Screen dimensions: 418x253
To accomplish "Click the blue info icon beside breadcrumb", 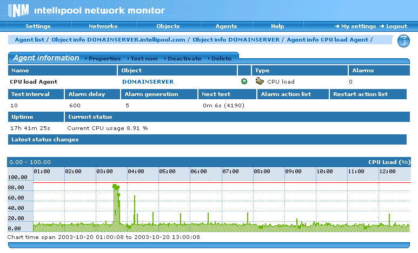I will [403, 40].
